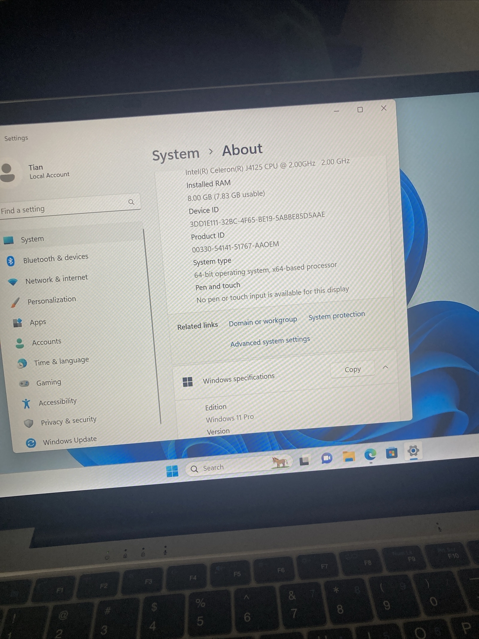Viewport: 479px width, 639px height.
Task: Maximize the Settings window
Action: (360, 109)
